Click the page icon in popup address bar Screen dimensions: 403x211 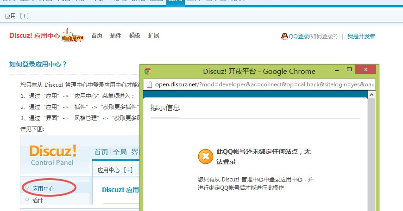click(x=149, y=84)
